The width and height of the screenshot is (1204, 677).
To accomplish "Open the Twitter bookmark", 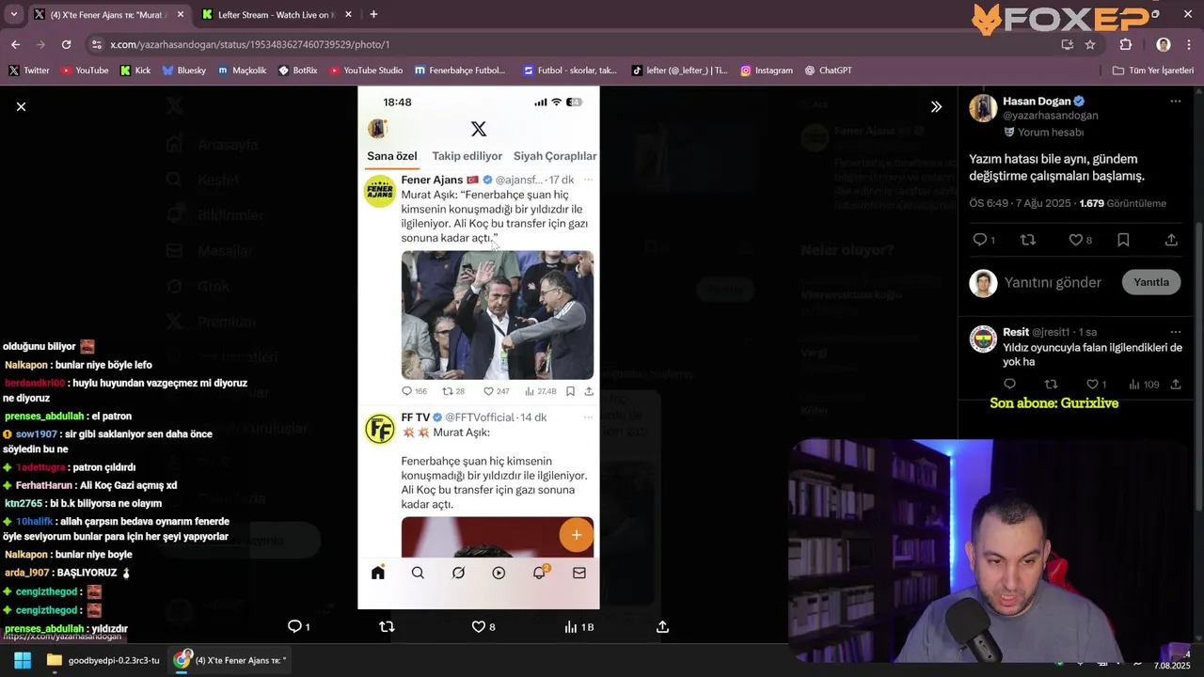I will 29,71.
